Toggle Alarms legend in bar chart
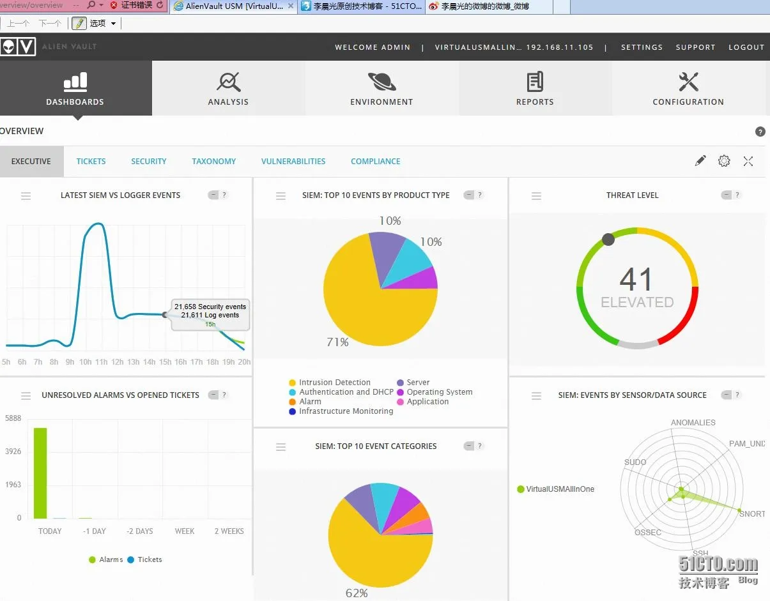 coord(106,559)
